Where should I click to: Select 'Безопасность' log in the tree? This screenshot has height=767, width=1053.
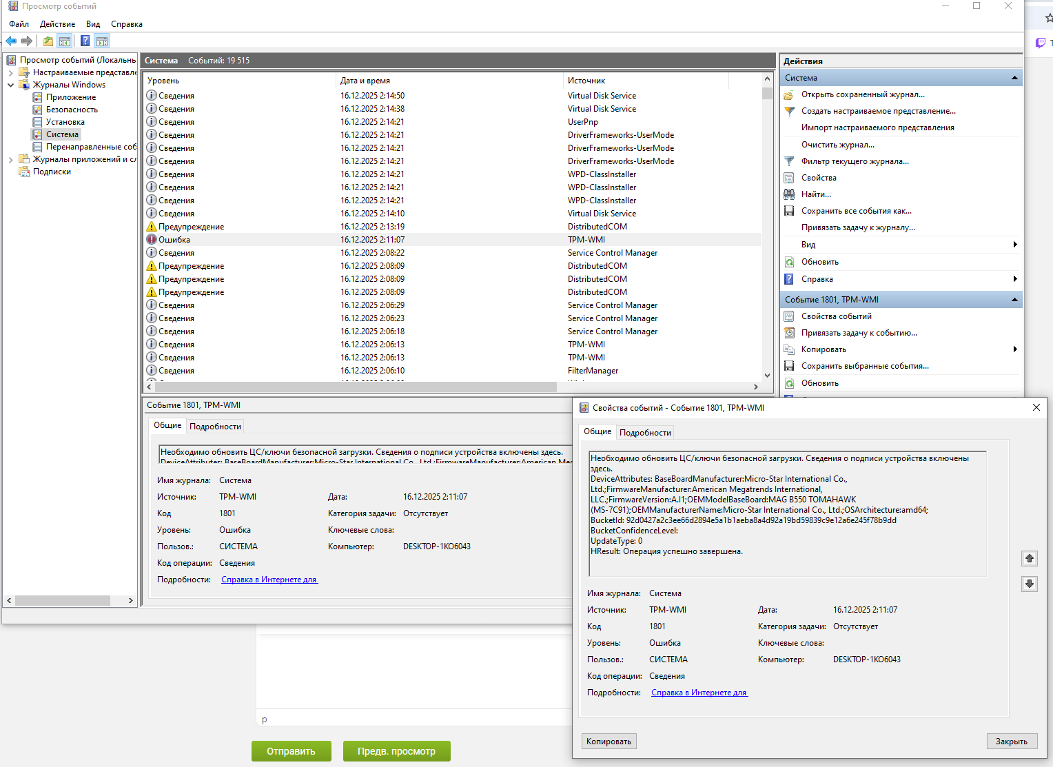click(x=72, y=110)
